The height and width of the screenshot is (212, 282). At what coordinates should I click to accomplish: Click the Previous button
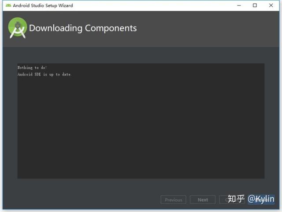[173, 200]
